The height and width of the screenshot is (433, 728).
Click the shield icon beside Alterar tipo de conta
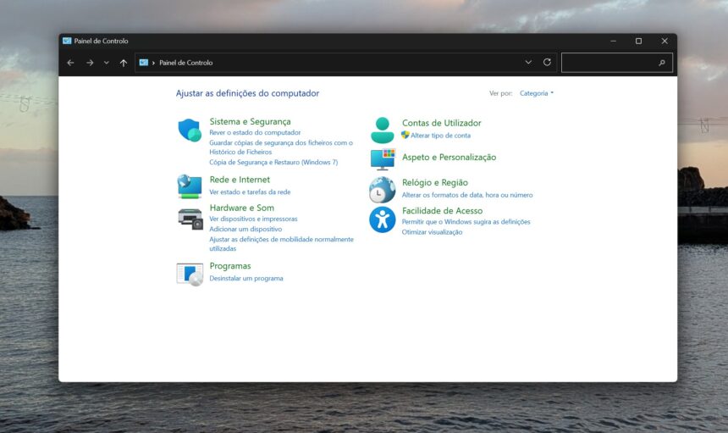tap(405, 135)
